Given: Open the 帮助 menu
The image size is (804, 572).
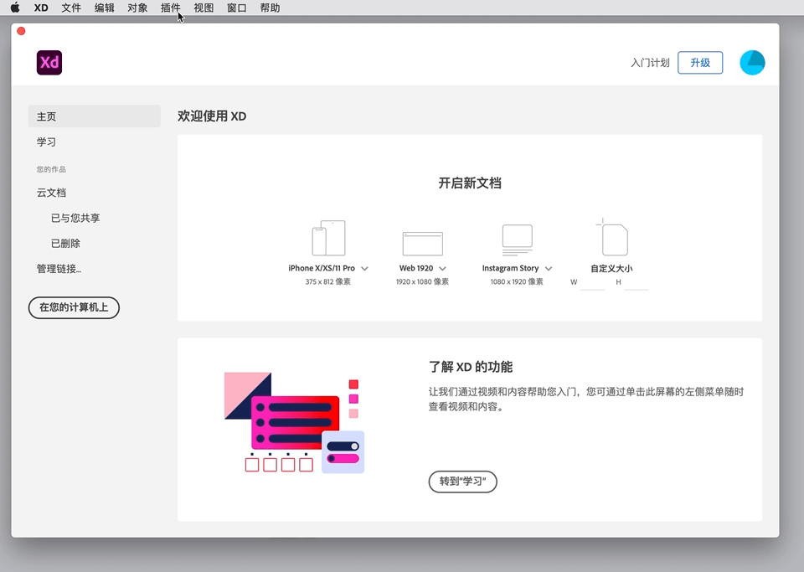Looking at the screenshot, I should tap(270, 8).
